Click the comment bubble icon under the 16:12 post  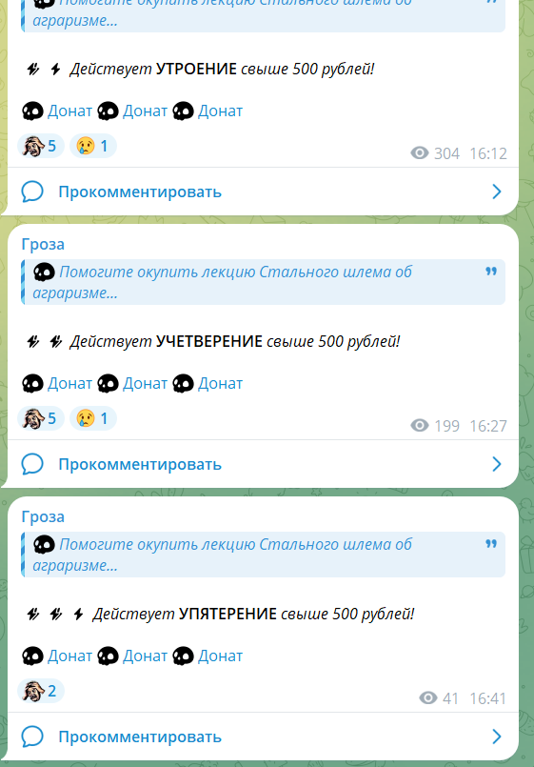pos(32,192)
